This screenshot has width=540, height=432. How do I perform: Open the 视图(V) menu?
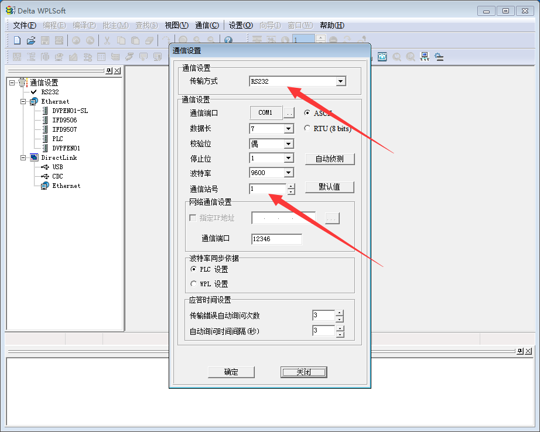click(x=177, y=25)
